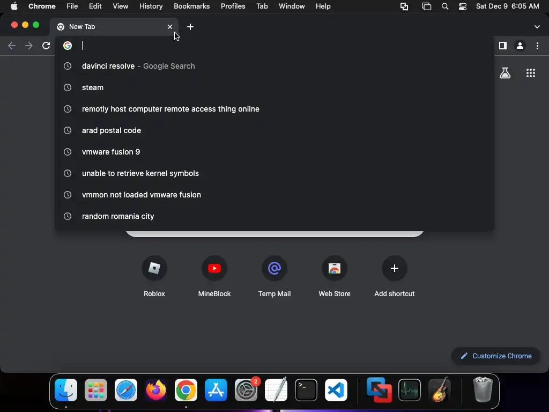
Task: Click the date and time display
Action: 507,6
